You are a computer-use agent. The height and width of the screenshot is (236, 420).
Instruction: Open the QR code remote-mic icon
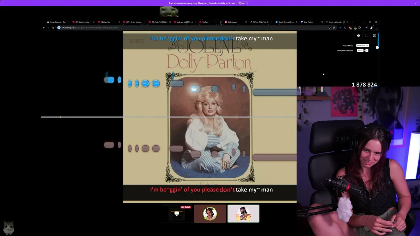click(374, 36)
